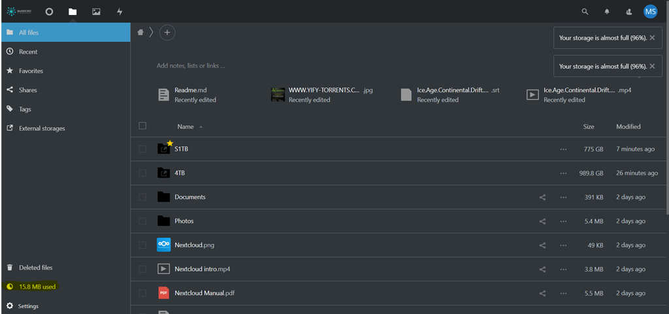Open the three-dot actions menu for Photos
Screen dimensions: 669x314
(x=564, y=221)
